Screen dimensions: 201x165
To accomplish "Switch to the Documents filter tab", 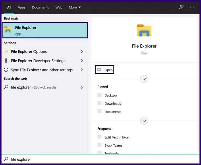I will [x=40, y=7].
